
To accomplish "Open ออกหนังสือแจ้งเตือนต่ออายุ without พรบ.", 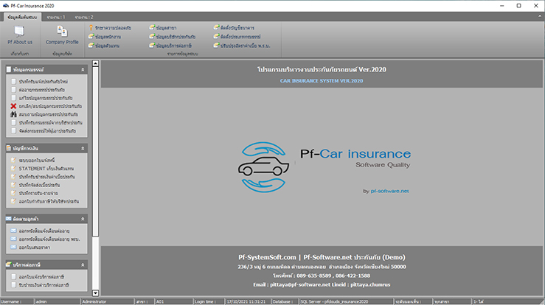I will point(40,231).
